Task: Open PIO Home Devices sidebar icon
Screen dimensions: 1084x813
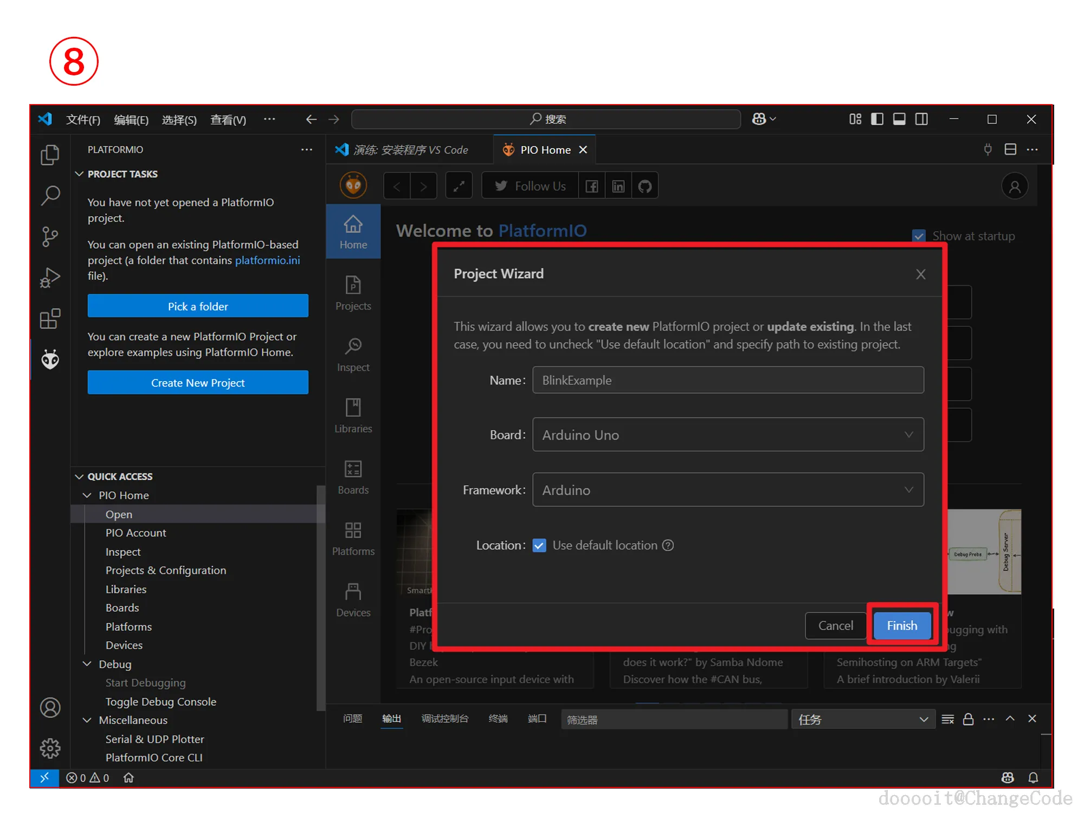Action: 353,599
